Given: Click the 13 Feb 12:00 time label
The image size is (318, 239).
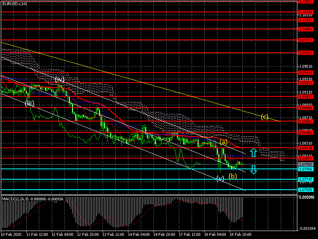Looking at the screenshot, I should pyautogui.click(x=114, y=235).
